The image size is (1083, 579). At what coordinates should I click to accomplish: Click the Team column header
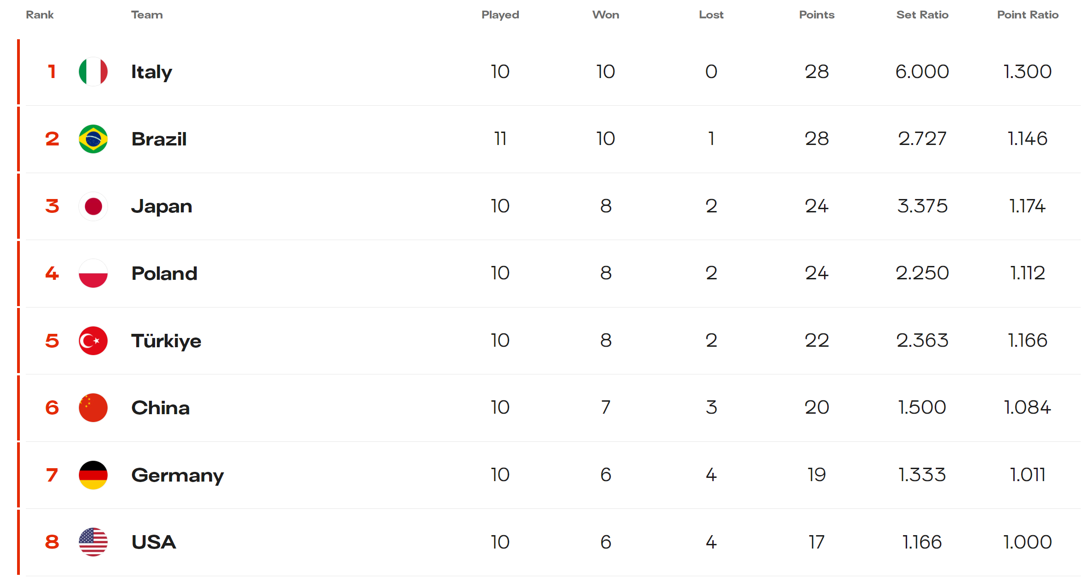[x=147, y=15]
